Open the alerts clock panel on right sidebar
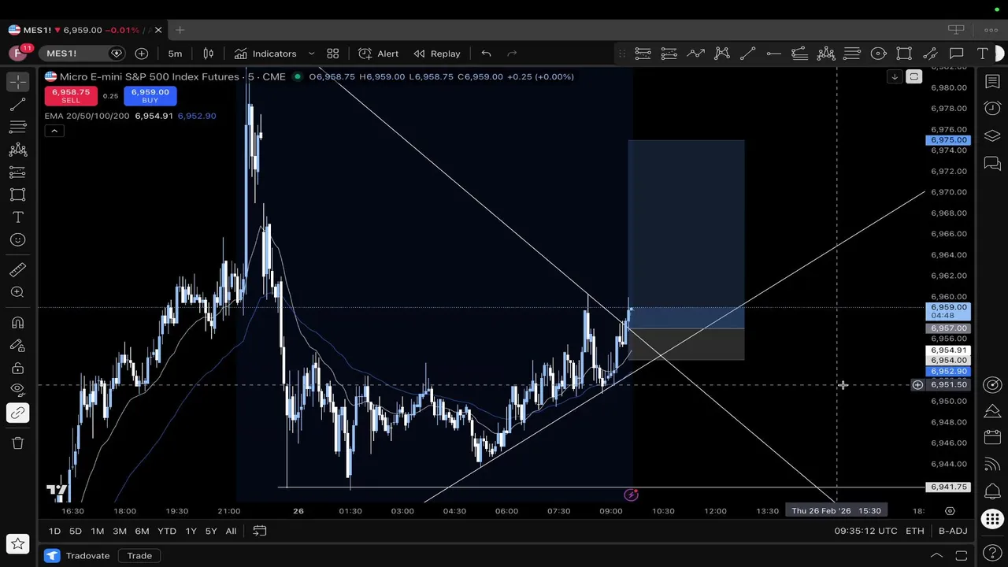 click(992, 109)
